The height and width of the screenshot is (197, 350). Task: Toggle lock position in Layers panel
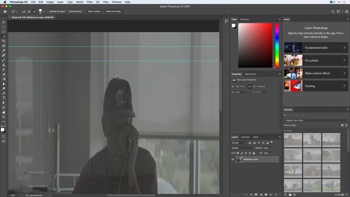point(246,153)
